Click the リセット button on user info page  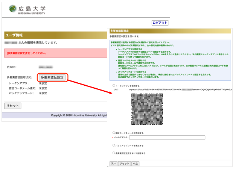click(x=13, y=106)
